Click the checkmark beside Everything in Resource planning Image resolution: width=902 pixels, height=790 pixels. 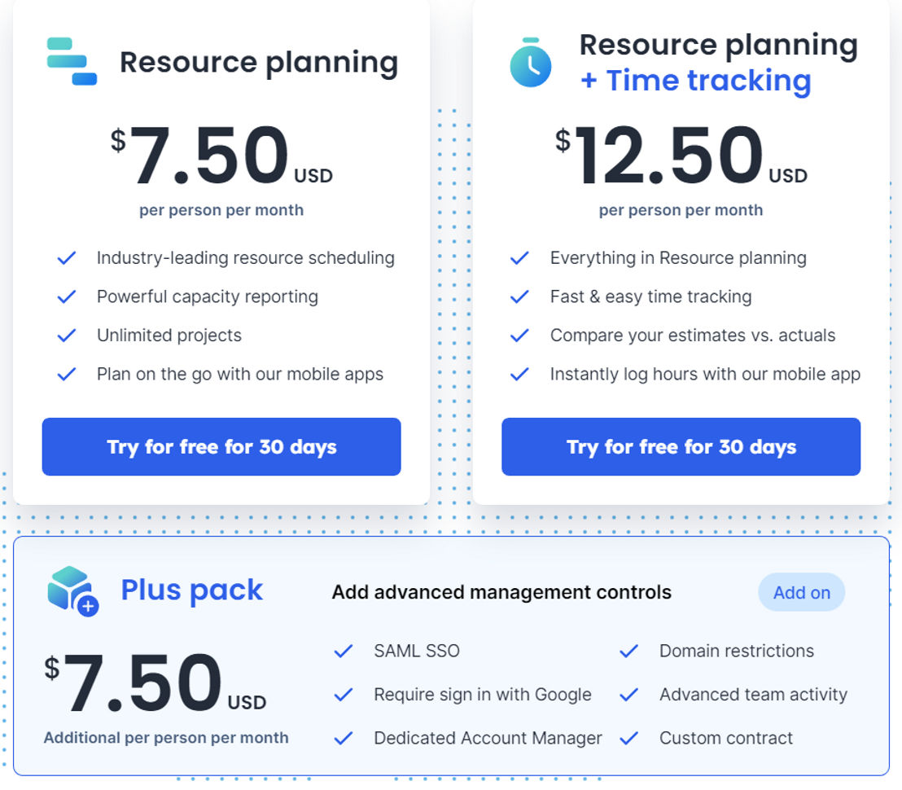point(519,258)
